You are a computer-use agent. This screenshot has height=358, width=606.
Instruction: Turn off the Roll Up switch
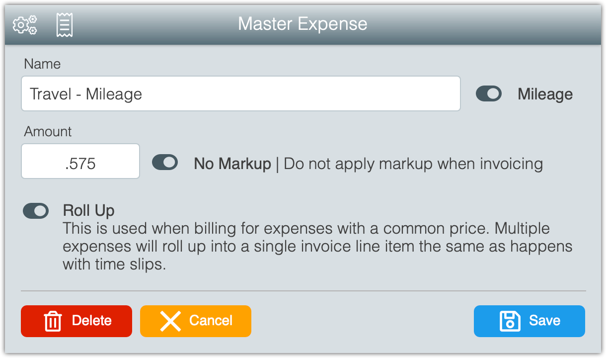click(x=36, y=211)
